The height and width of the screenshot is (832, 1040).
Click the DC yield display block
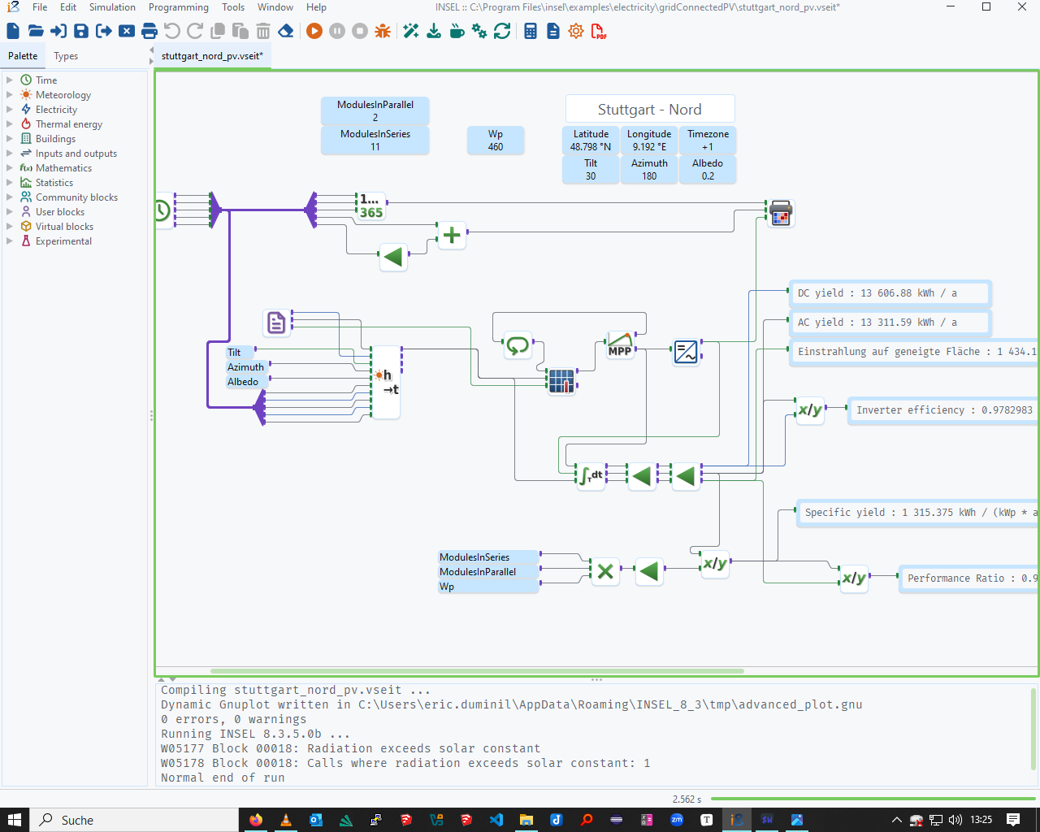tap(890, 293)
